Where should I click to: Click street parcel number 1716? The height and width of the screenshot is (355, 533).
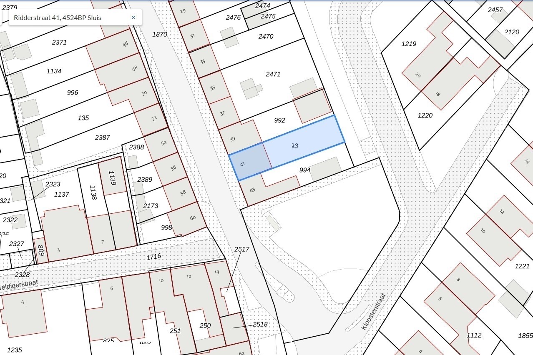click(x=153, y=257)
